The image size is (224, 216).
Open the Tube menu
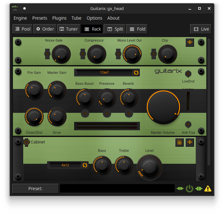click(76, 18)
